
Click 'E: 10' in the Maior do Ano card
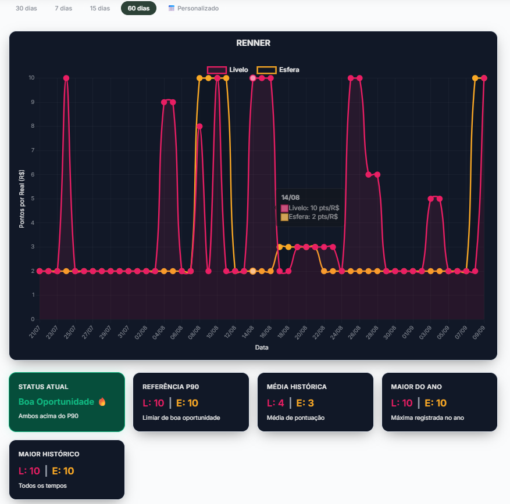click(436, 403)
